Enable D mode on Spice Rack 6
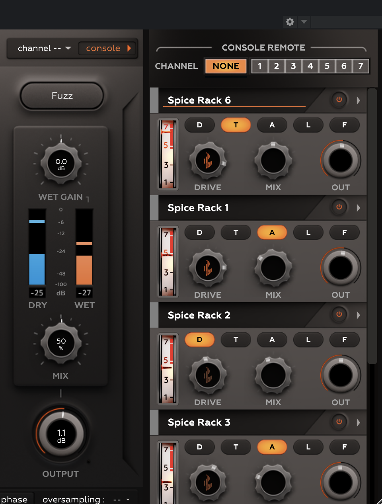This screenshot has width=382, height=504. (x=200, y=125)
